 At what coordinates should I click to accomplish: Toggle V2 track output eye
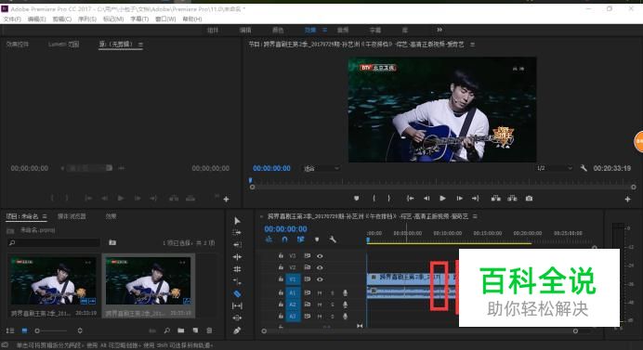click(x=320, y=267)
